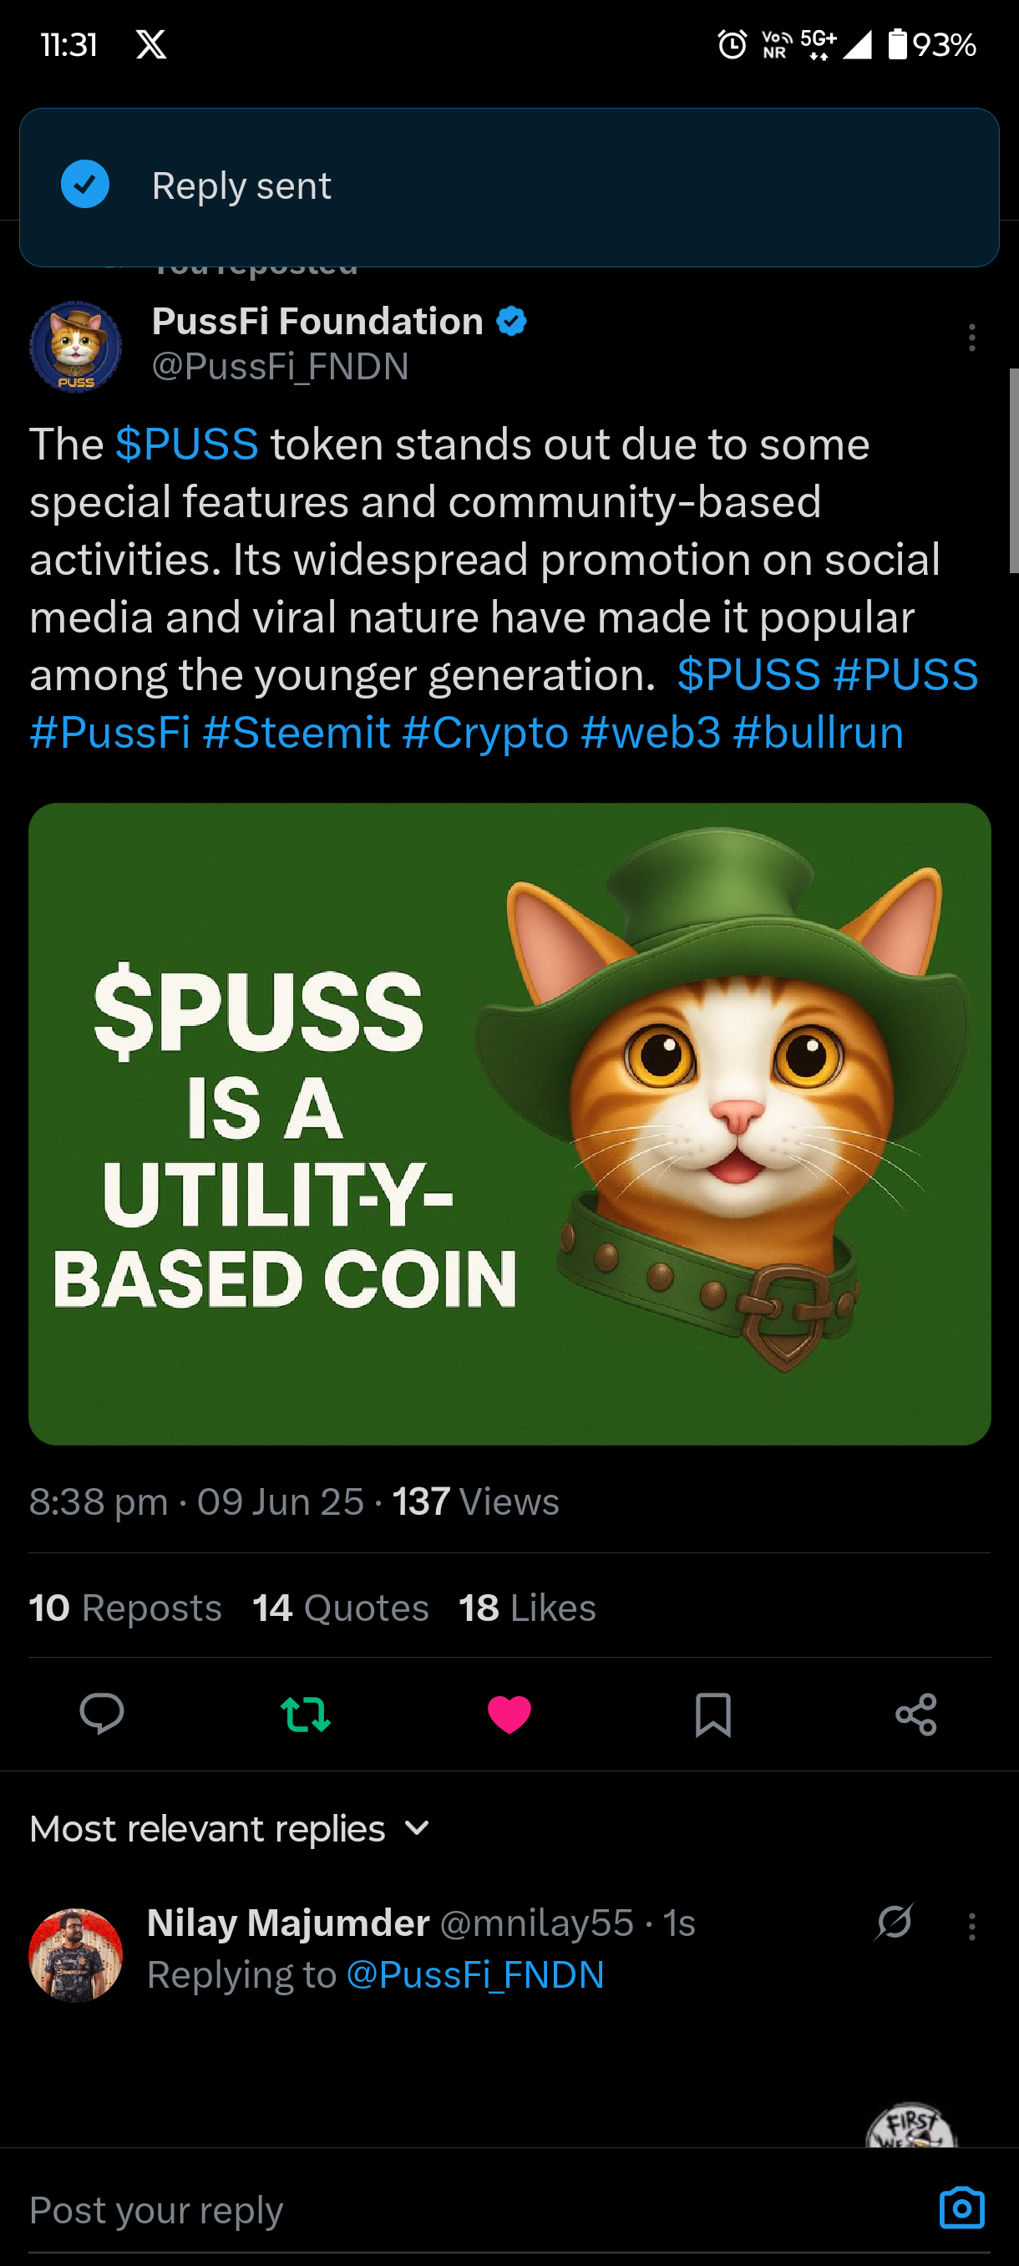Open PussFi Foundation profile avatar
Image resolution: width=1019 pixels, height=2266 pixels.
pyautogui.click(x=76, y=347)
